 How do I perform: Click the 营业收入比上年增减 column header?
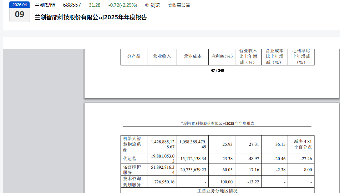248,56
